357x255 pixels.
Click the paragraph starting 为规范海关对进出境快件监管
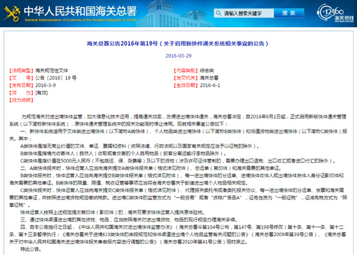coord(178,120)
